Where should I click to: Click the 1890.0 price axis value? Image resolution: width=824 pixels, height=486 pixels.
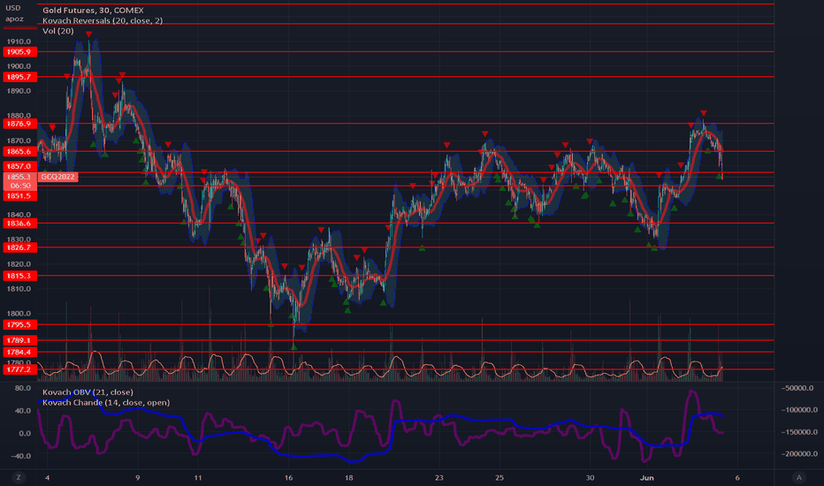point(19,91)
